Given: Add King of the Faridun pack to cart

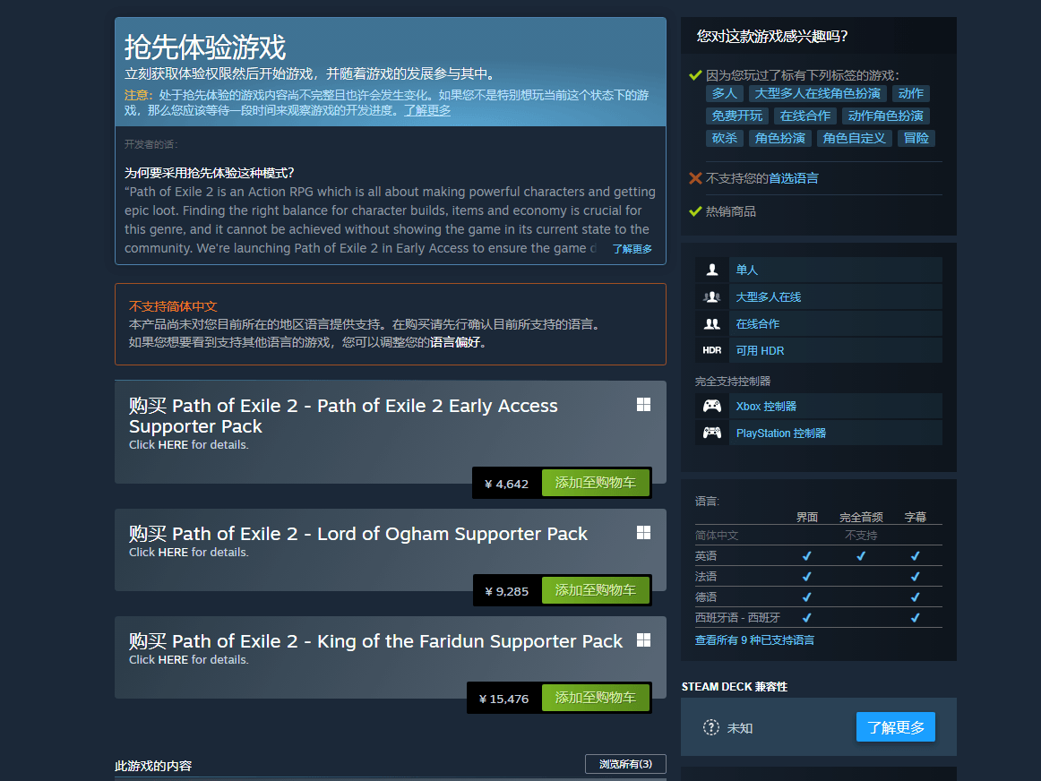Looking at the screenshot, I should pos(596,698).
